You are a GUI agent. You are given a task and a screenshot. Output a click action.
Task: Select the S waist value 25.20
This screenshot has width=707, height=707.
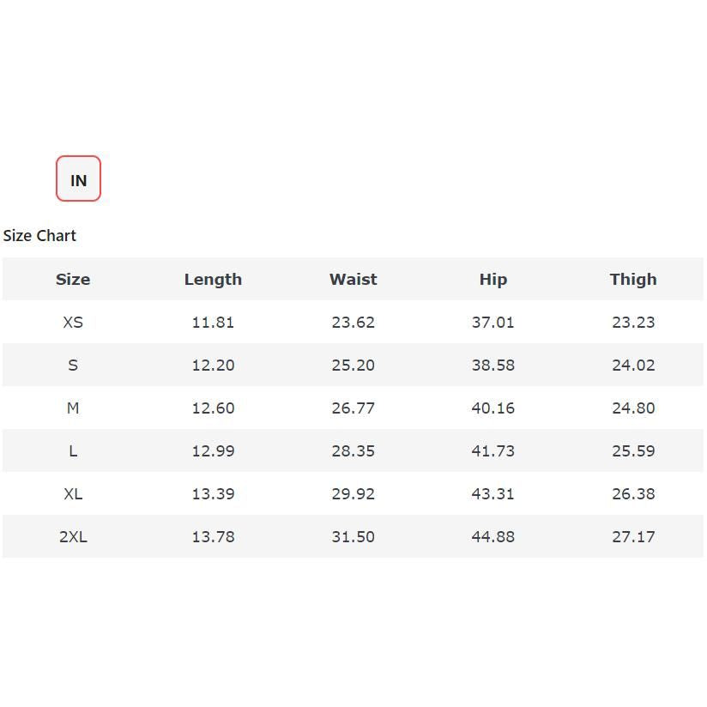353,366
